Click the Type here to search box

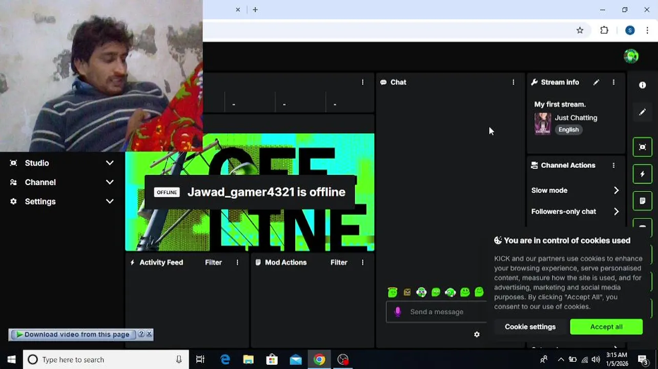click(x=106, y=360)
